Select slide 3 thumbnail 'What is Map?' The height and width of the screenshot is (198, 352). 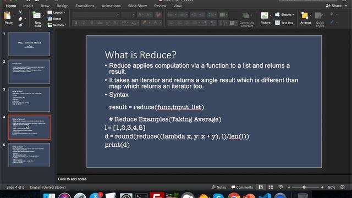click(x=29, y=100)
